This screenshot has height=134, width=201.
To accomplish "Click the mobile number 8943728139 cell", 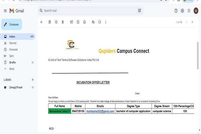I will click(x=78, y=111).
